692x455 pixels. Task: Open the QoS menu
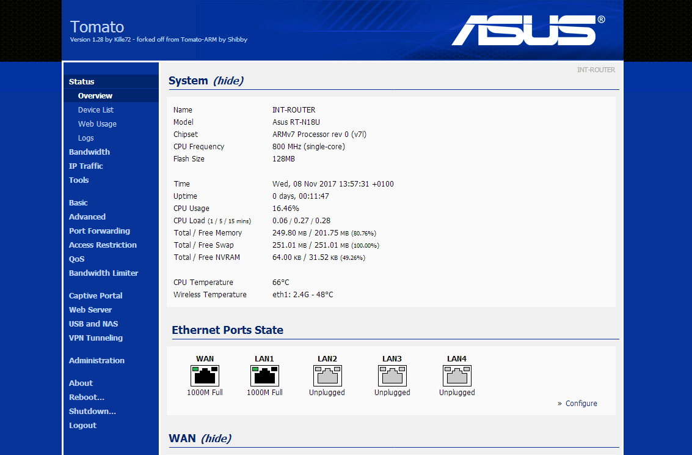pyautogui.click(x=76, y=259)
